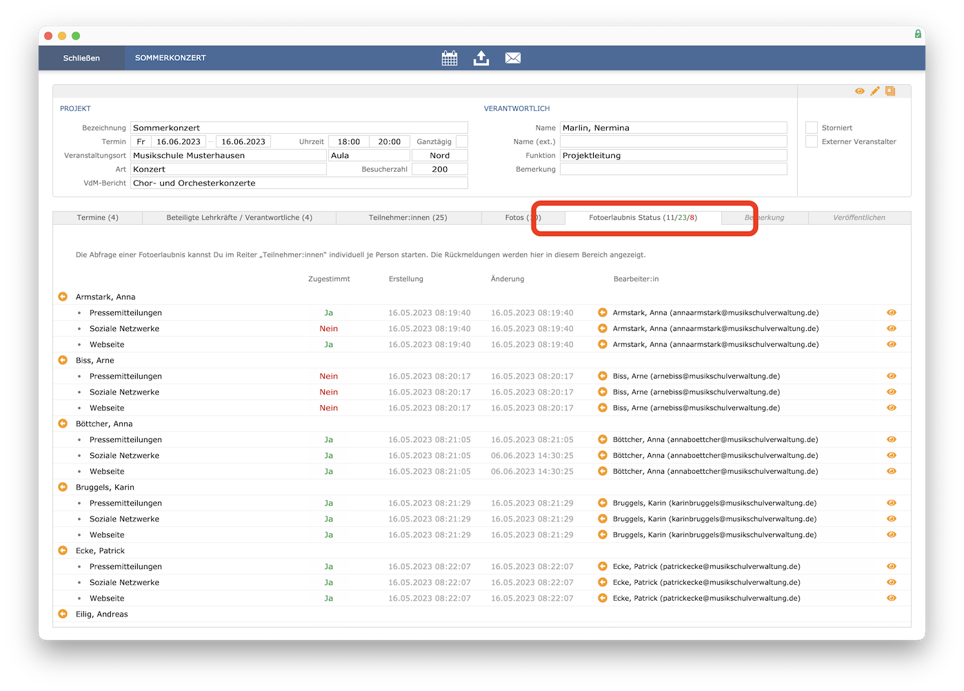The height and width of the screenshot is (691, 964).
Task: Click the empty Bemerkung field under Verantwortlich
Action: 674,169
